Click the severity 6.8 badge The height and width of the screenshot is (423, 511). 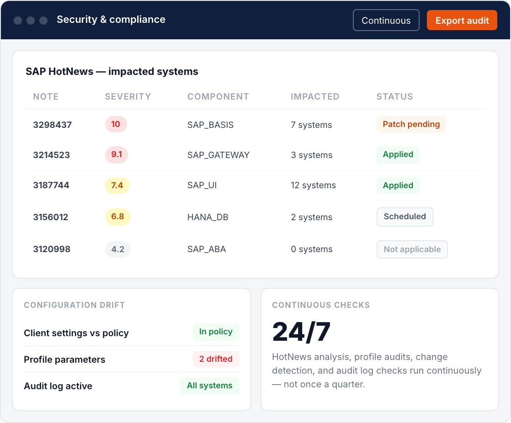click(117, 217)
